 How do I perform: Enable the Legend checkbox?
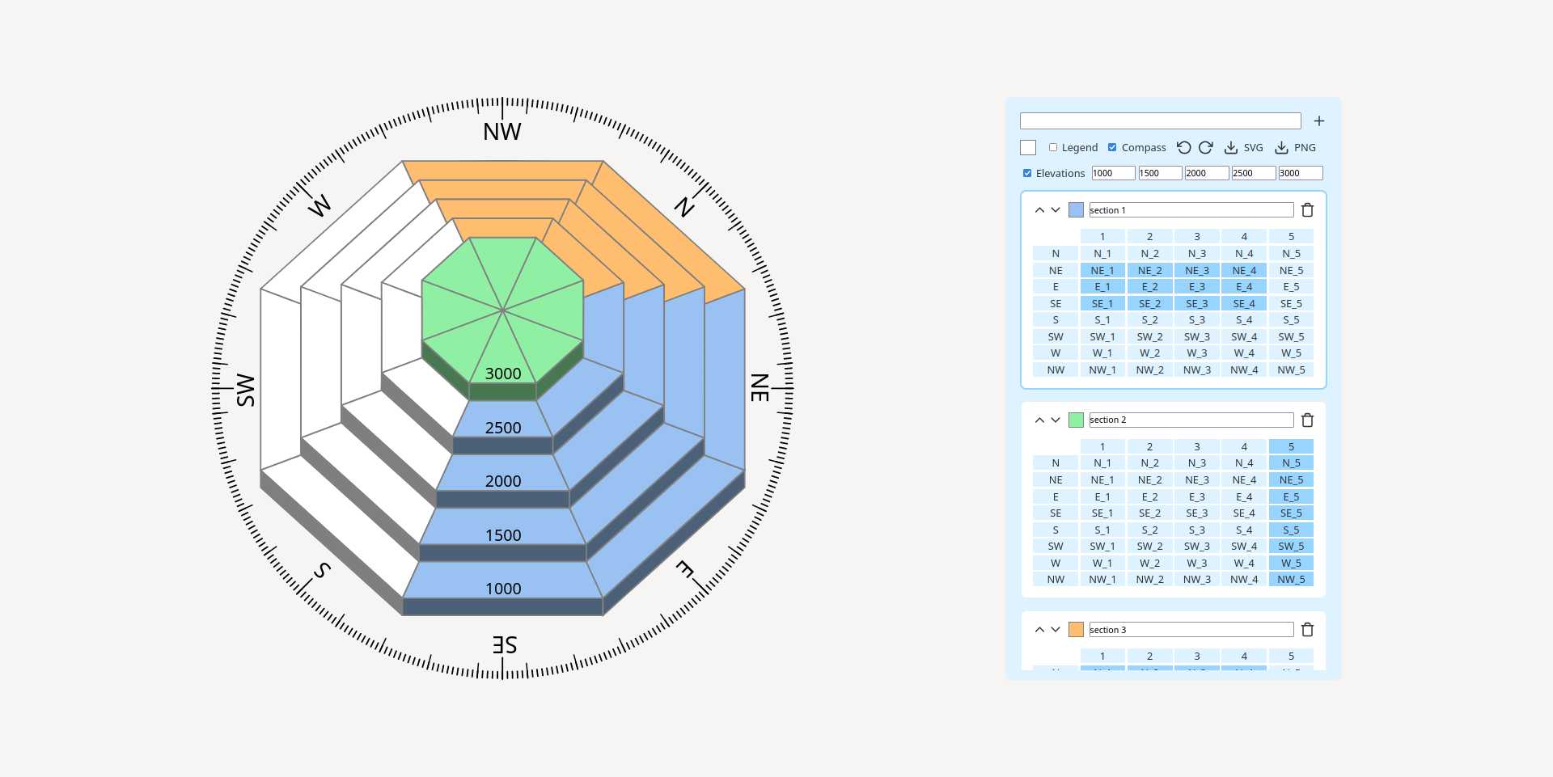[x=1053, y=147]
